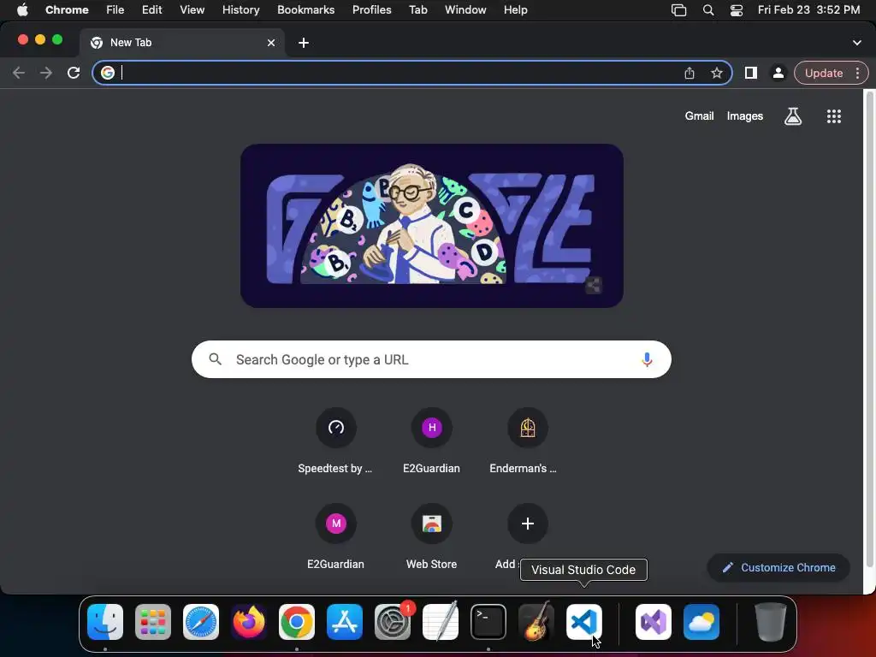Open the Help menu
The width and height of the screenshot is (876, 657).
[x=515, y=10]
